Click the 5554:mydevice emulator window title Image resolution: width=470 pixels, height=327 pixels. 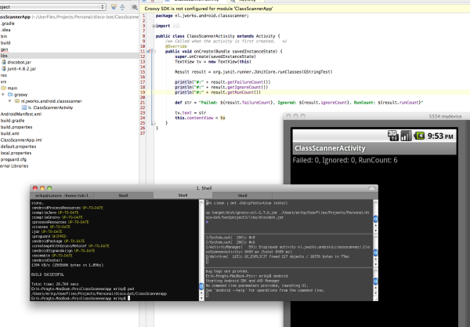445,116
